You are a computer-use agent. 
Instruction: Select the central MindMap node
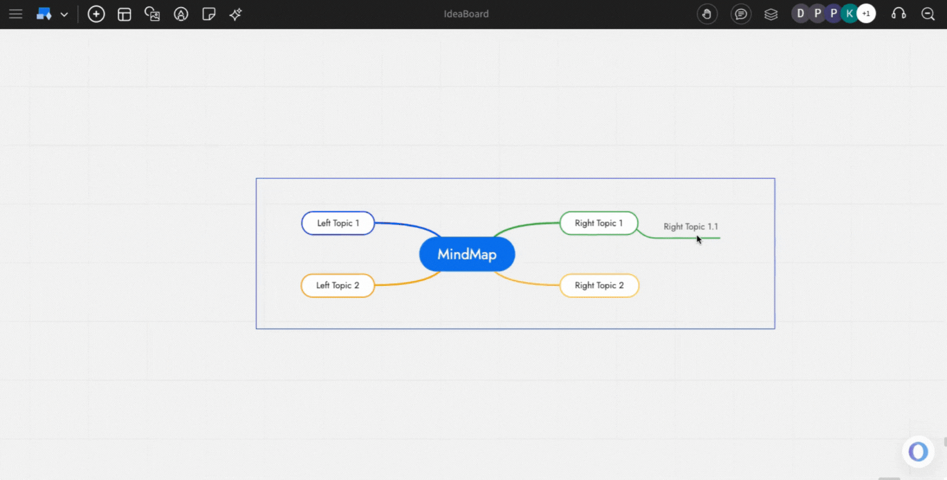point(467,255)
